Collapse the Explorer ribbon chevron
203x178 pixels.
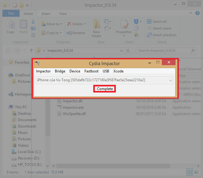191,13
